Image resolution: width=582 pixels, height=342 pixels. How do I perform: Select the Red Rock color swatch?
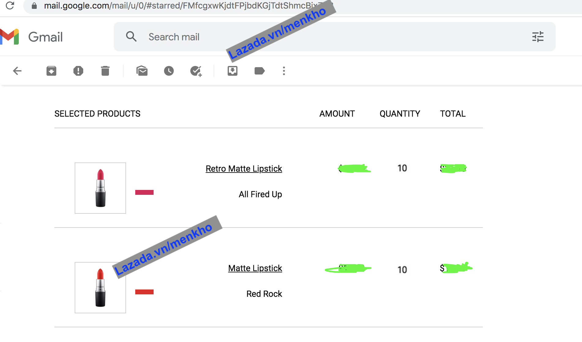tap(144, 292)
